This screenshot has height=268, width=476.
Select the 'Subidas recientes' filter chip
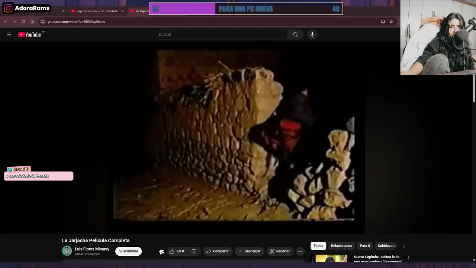[x=387, y=246]
